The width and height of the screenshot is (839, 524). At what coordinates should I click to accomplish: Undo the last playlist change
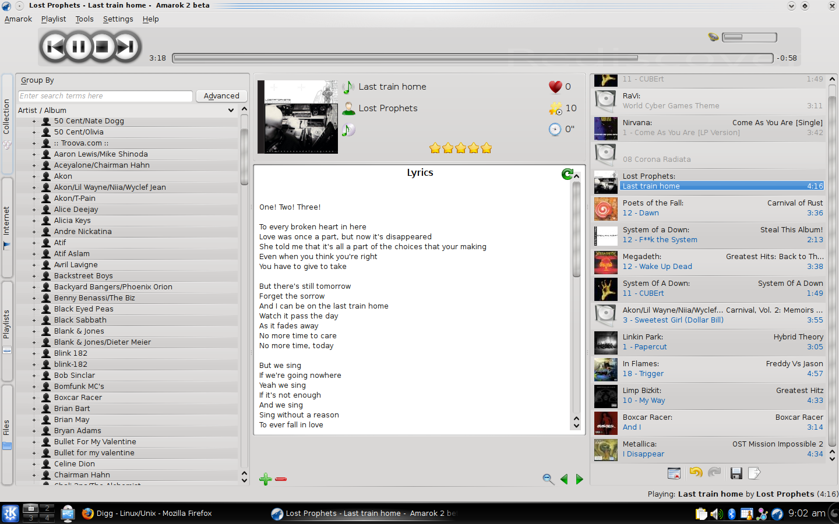point(696,472)
